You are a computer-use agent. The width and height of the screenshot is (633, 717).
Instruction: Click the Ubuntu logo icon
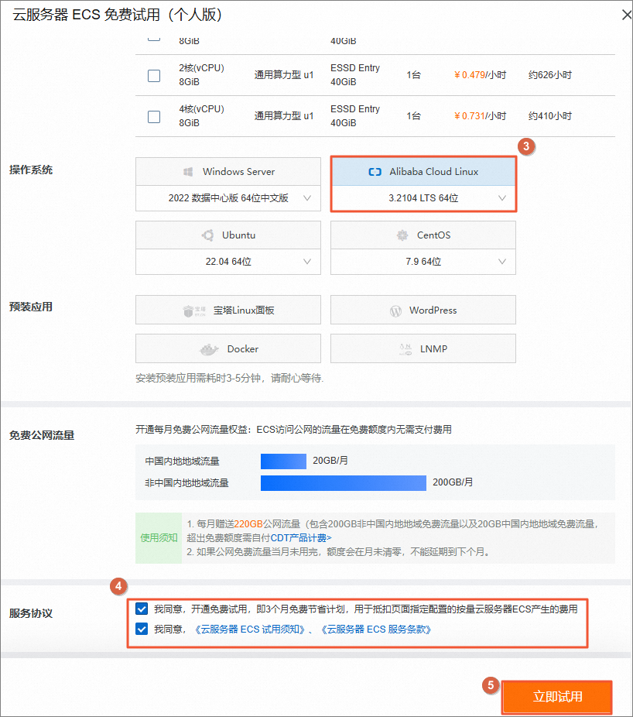coord(207,235)
